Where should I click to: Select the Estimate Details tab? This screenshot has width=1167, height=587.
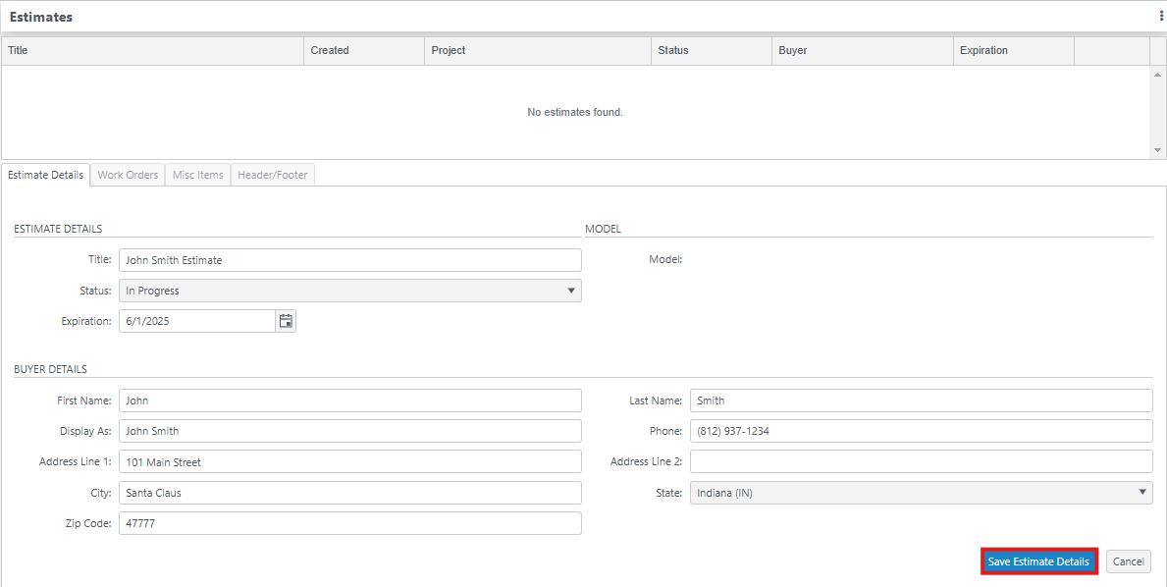[x=45, y=175]
